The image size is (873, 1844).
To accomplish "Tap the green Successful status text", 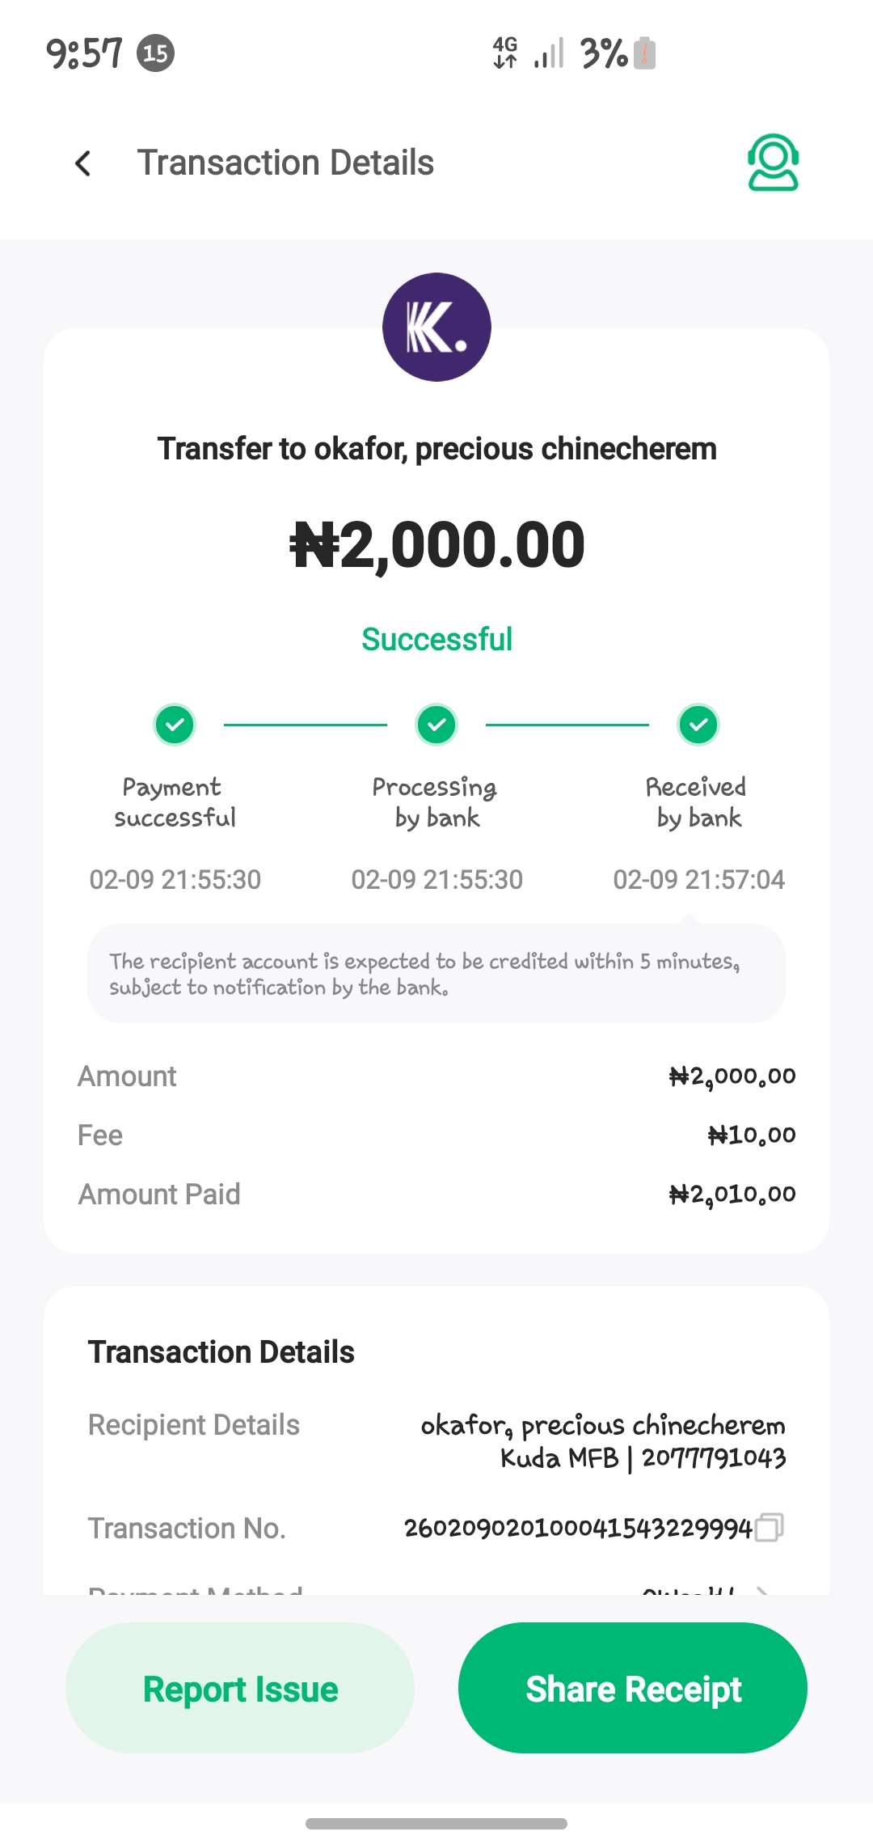I will click(436, 640).
